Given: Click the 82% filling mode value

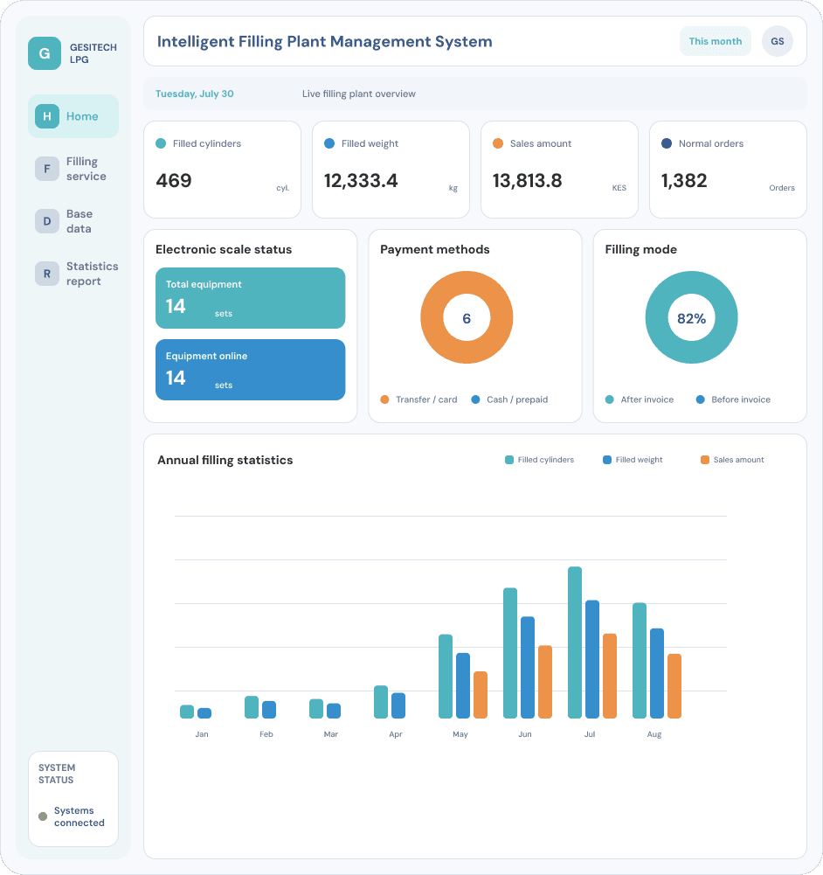Looking at the screenshot, I should (691, 318).
